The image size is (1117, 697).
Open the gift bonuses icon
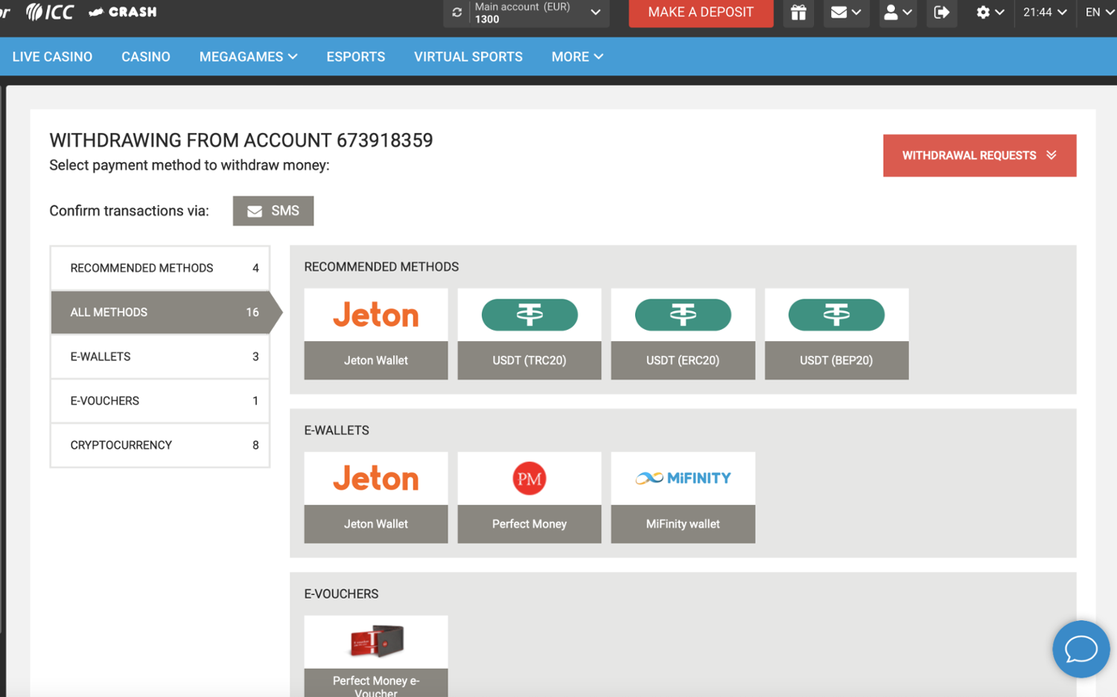798,13
